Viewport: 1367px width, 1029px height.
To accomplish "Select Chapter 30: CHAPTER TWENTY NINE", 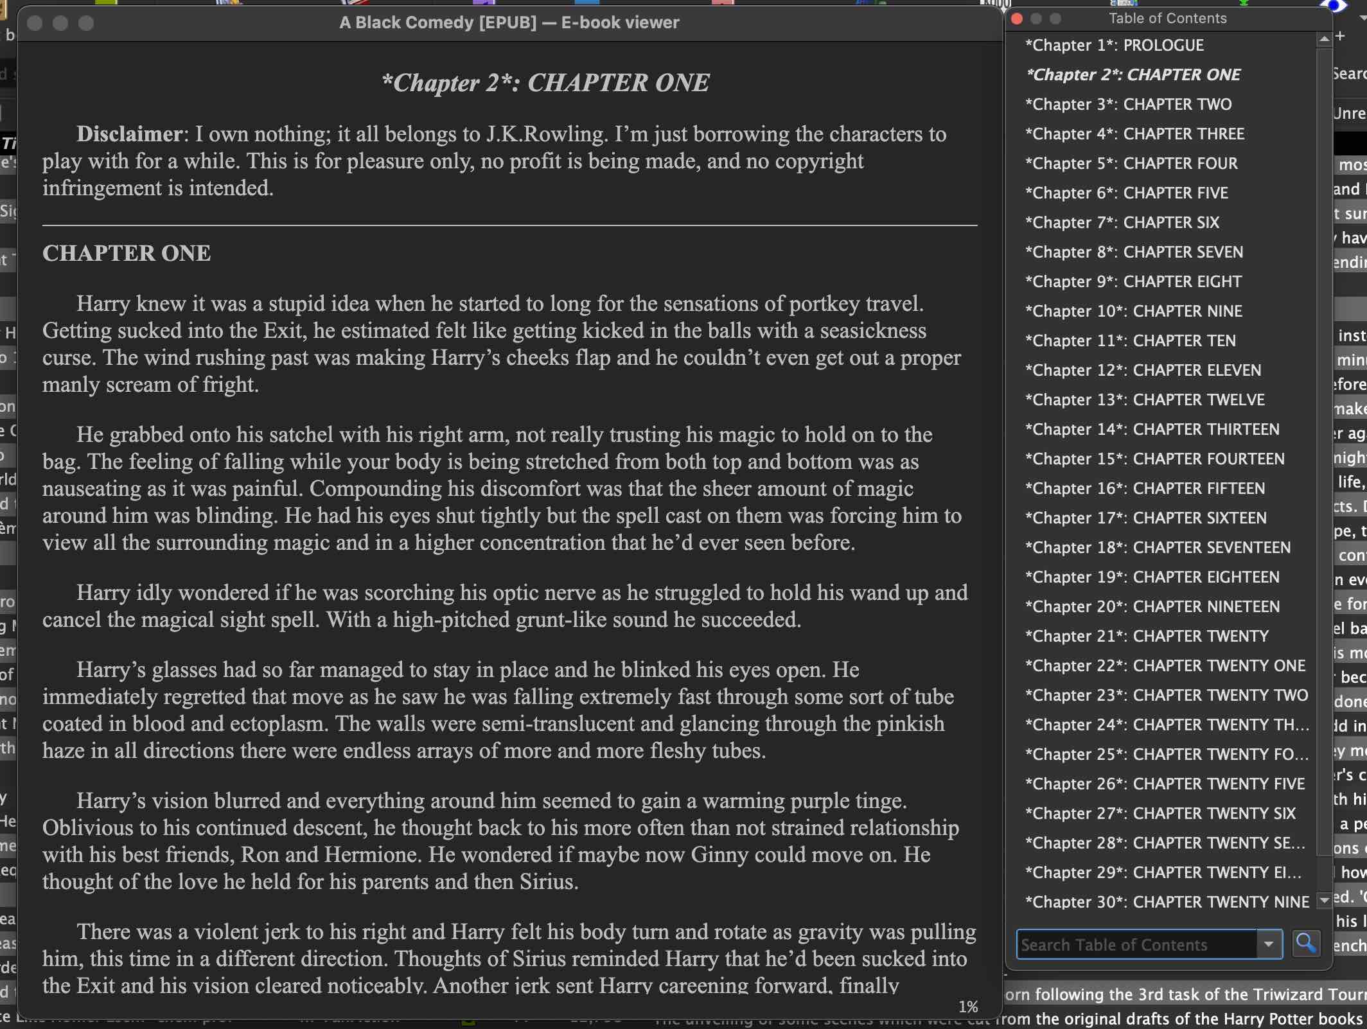I will [1167, 902].
